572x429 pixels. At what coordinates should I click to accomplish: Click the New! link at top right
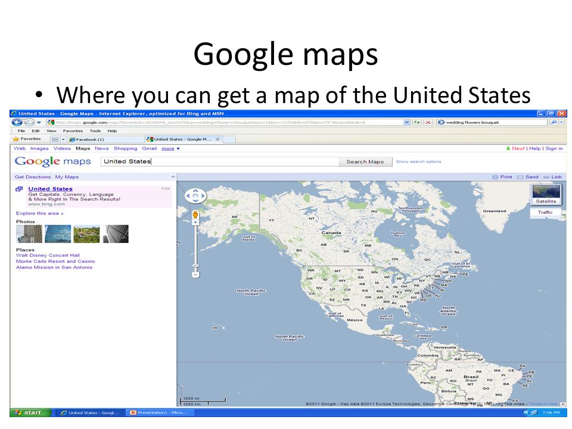518,148
